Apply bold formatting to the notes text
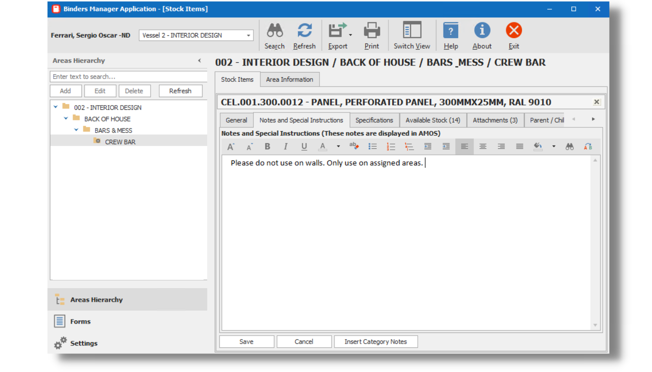Image resolution: width=652 pixels, height=372 pixels. (x=267, y=146)
